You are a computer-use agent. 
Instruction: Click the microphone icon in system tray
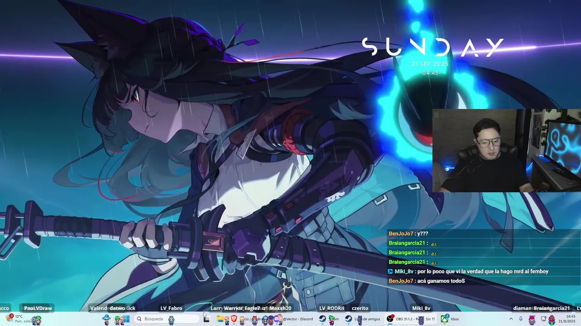point(521,319)
